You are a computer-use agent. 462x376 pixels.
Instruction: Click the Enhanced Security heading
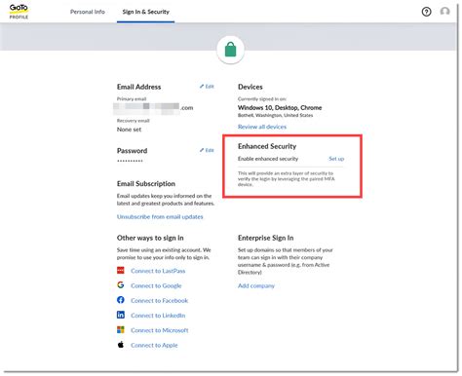(267, 146)
